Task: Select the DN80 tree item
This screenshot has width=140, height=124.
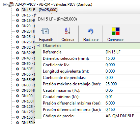Action: click(x=28, y=85)
